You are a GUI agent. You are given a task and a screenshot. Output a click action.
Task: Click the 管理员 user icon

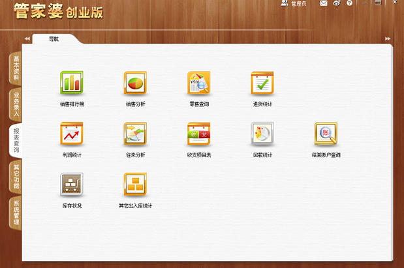click(x=284, y=3)
